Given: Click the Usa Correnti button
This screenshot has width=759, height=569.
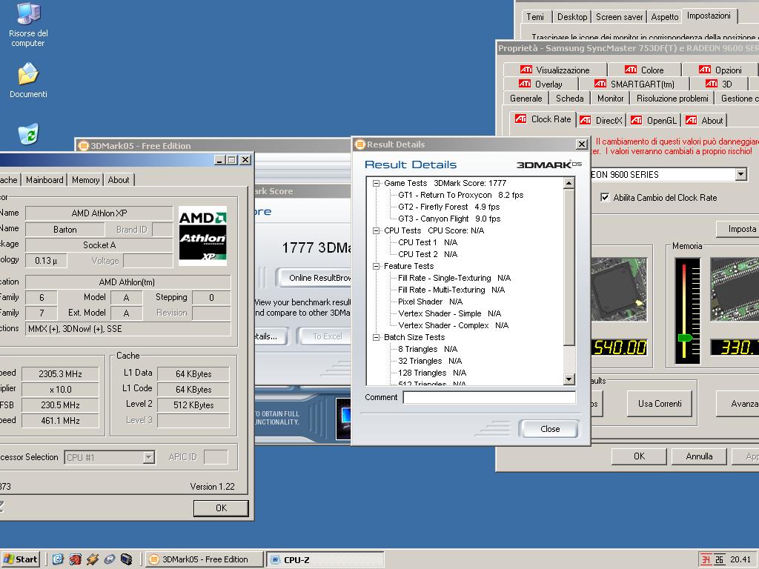Looking at the screenshot, I should (x=659, y=404).
